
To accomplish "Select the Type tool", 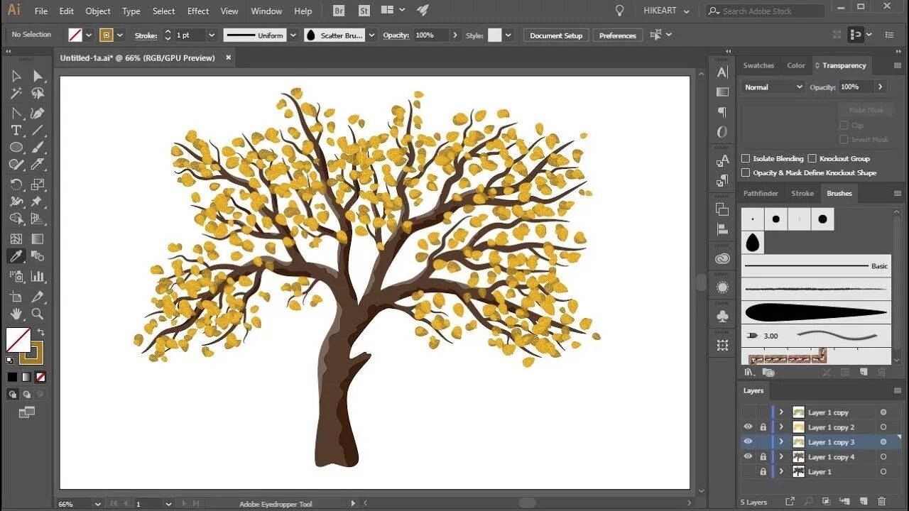I will pyautogui.click(x=16, y=130).
